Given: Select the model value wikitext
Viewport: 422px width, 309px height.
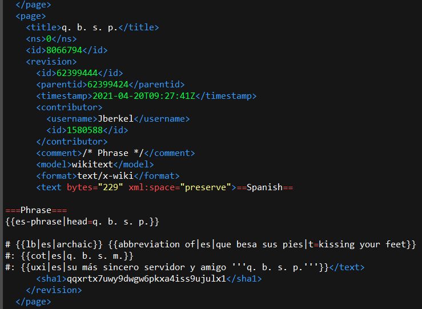Looking at the screenshot, I should click(x=93, y=164).
